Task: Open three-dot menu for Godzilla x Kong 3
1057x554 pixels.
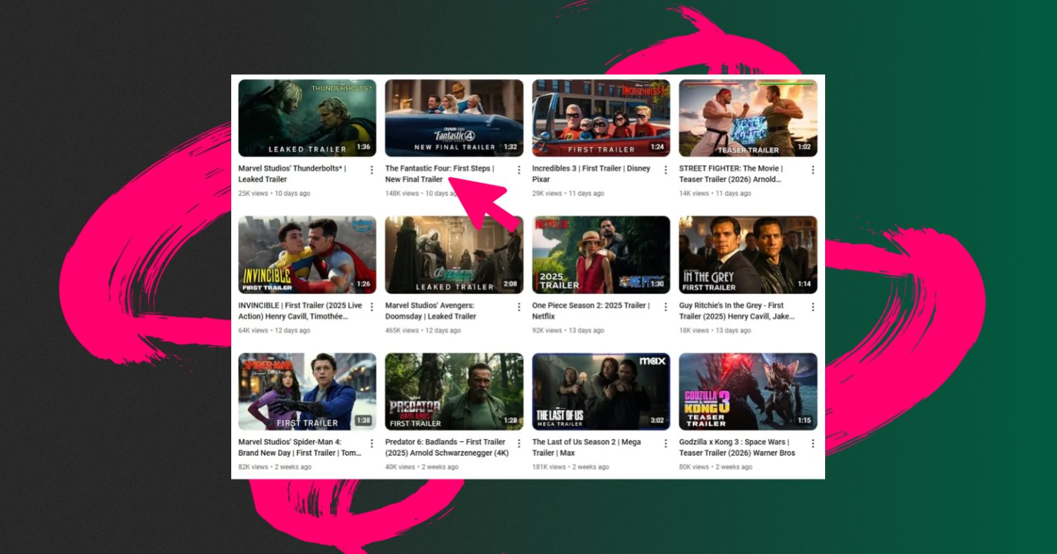Action: [813, 443]
